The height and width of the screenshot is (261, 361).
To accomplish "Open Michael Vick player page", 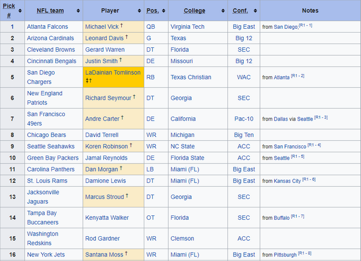I will tap(102, 26).
